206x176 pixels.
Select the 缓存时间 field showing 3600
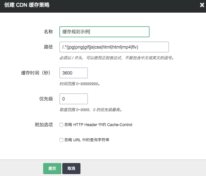point(74,73)
